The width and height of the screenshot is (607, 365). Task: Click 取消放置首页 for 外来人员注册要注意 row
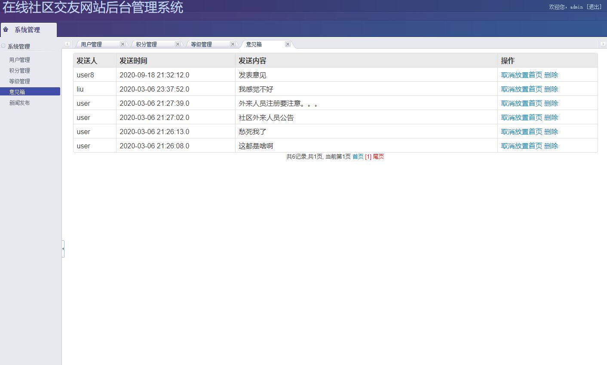[x=522, y=103]
